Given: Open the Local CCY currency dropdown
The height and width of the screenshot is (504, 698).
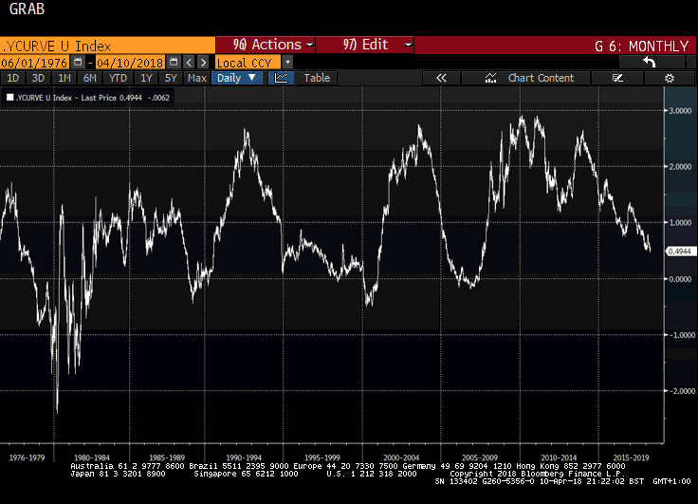Looking at the screenshot, I should [253, 62].
